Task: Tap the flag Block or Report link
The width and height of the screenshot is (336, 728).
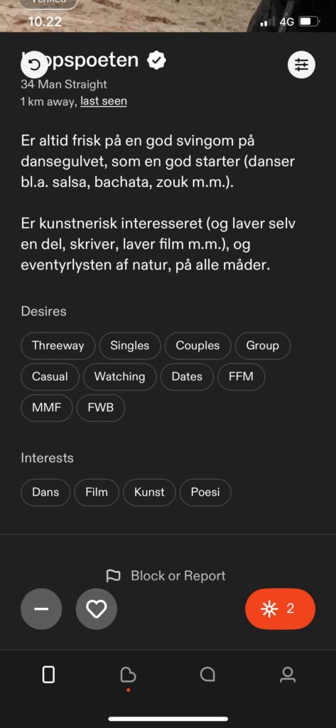Action: pyautogui.click(x=166, y=576)
